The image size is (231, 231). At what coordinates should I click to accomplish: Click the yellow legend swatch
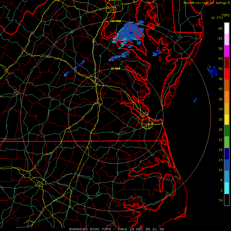pos(227,120)
